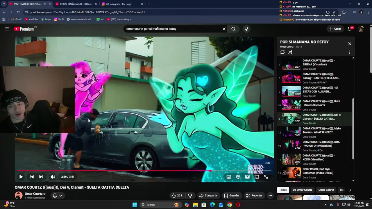Open Omar Courtz channel name link
This screenshot has height=209, width=372.
tap(33, 194)
